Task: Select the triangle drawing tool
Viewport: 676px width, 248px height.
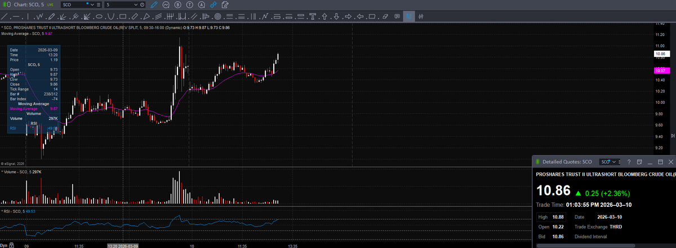Action: tap(146, 16)
